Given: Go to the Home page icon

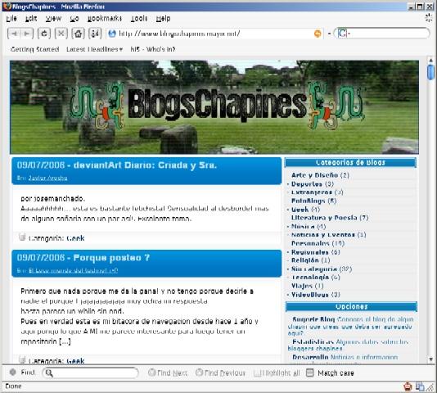Looking at the screenshot, I should click(x=78, y=34).
